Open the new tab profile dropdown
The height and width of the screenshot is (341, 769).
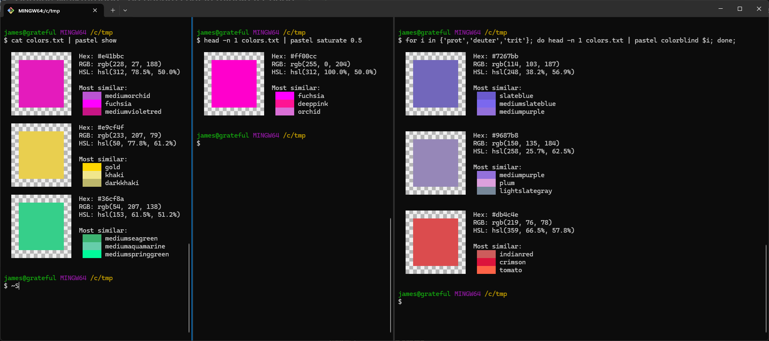tap(125, 10)
